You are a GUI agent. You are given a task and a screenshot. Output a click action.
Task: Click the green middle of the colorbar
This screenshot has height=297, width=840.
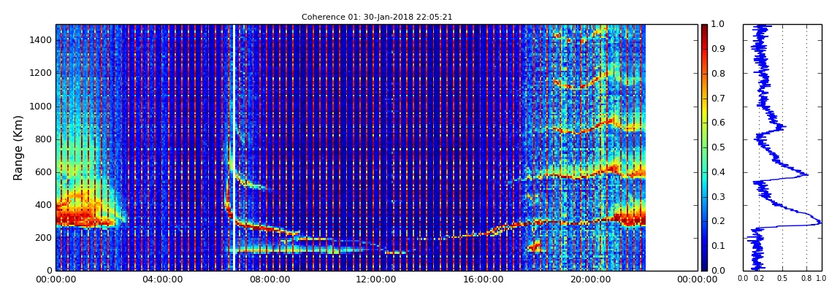pos(704,147)
